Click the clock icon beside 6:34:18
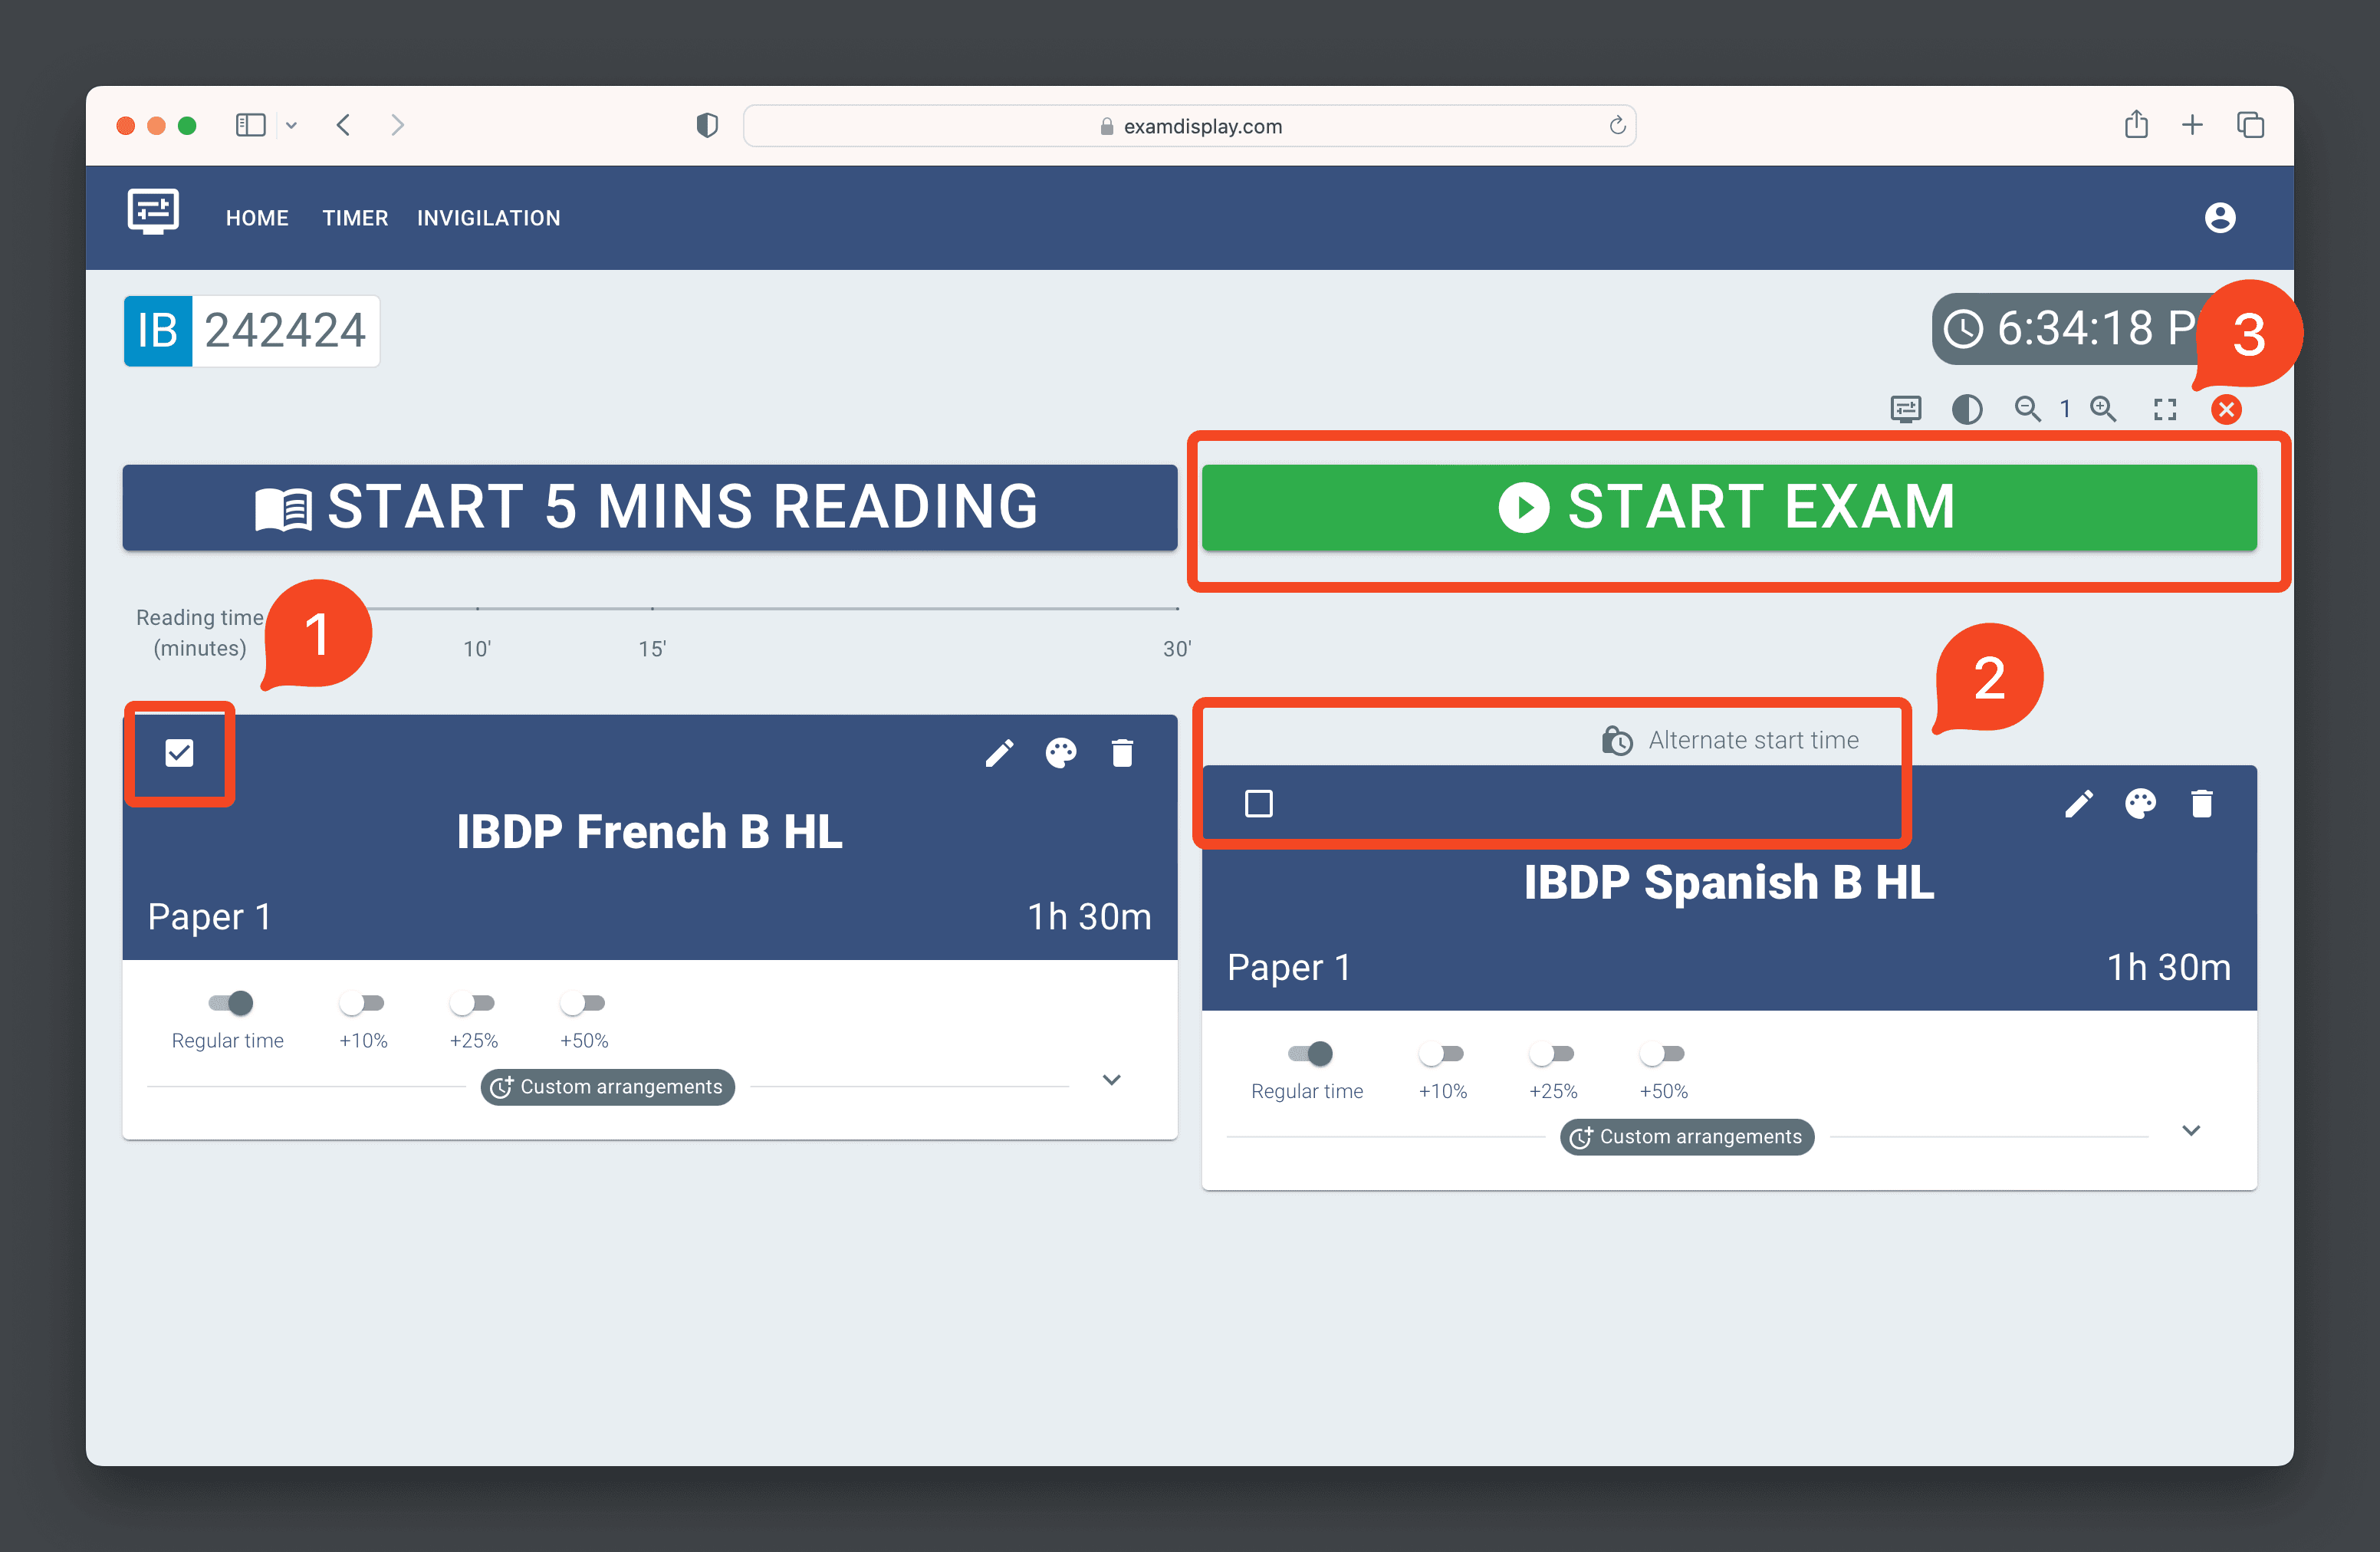Image resolution: width=2380 pixels, height=1552 pixels. click(1964, 329)
